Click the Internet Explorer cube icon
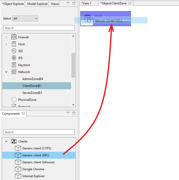 [x=18, y=176]
